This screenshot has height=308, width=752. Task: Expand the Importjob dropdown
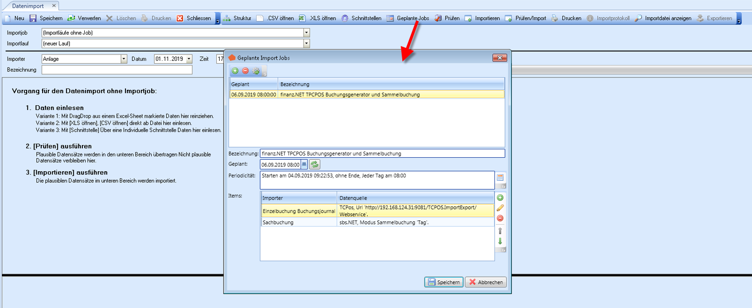(306, 33)
